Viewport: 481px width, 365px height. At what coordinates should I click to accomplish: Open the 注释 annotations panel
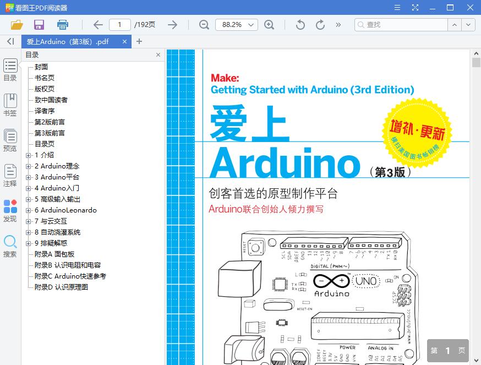10,176
